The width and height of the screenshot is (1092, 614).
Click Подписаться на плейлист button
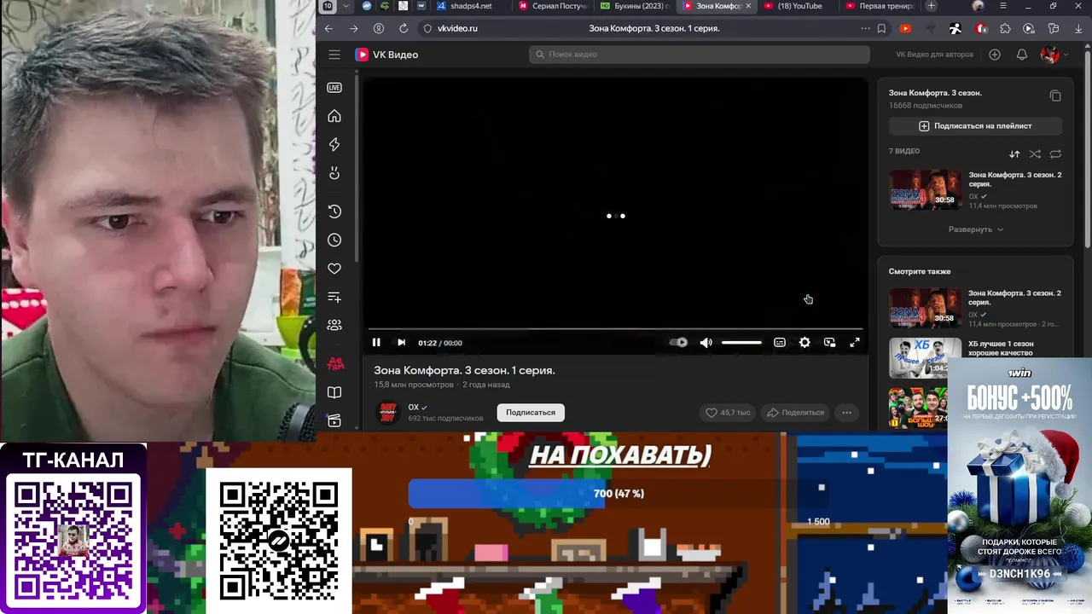pyautogui.click(x=975, y=126)
